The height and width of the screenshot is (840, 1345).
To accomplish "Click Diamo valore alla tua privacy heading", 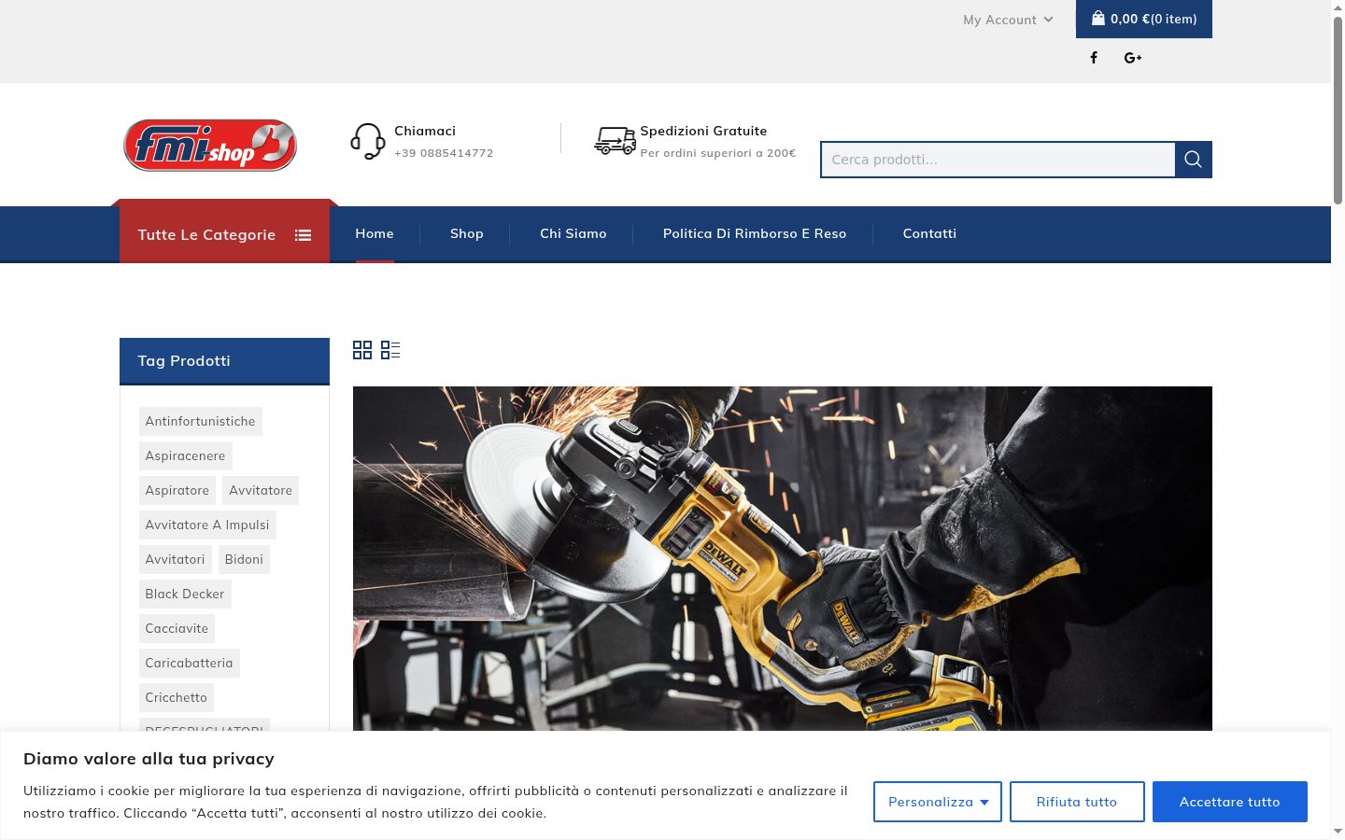I will pos(149,759).
